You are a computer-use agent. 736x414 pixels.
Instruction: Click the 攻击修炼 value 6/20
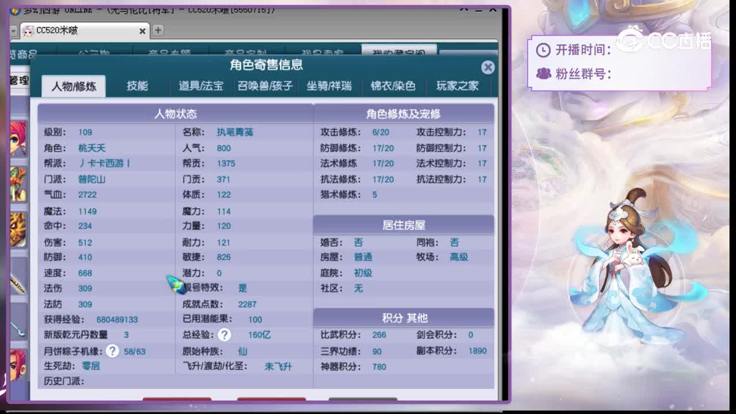click(x=381, y=132)
